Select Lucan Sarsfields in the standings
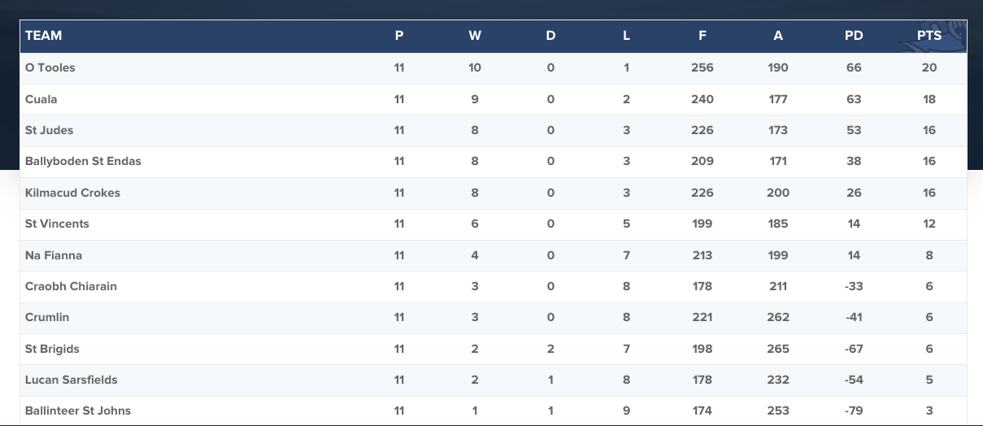 (x=71, y=380)
